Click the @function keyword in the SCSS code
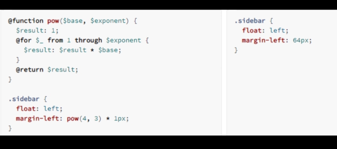Viewport: 337px width, 149px height. [x=25, y=21]
